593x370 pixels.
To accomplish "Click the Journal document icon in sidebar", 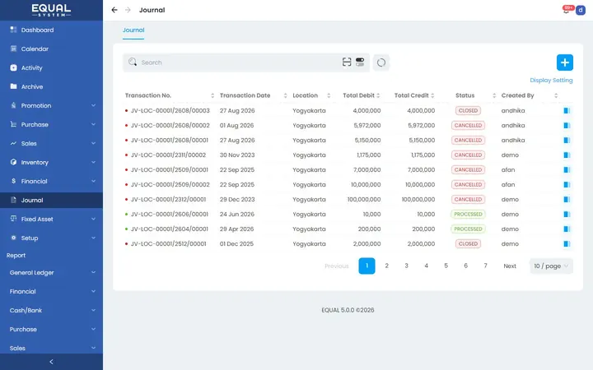I will click(14, 200).
